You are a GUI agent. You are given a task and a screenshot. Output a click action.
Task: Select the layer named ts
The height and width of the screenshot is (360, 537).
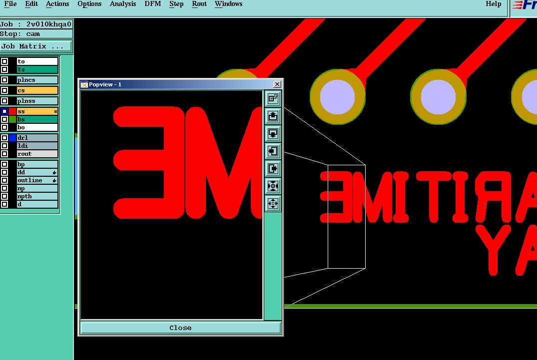tap(37, 69)
